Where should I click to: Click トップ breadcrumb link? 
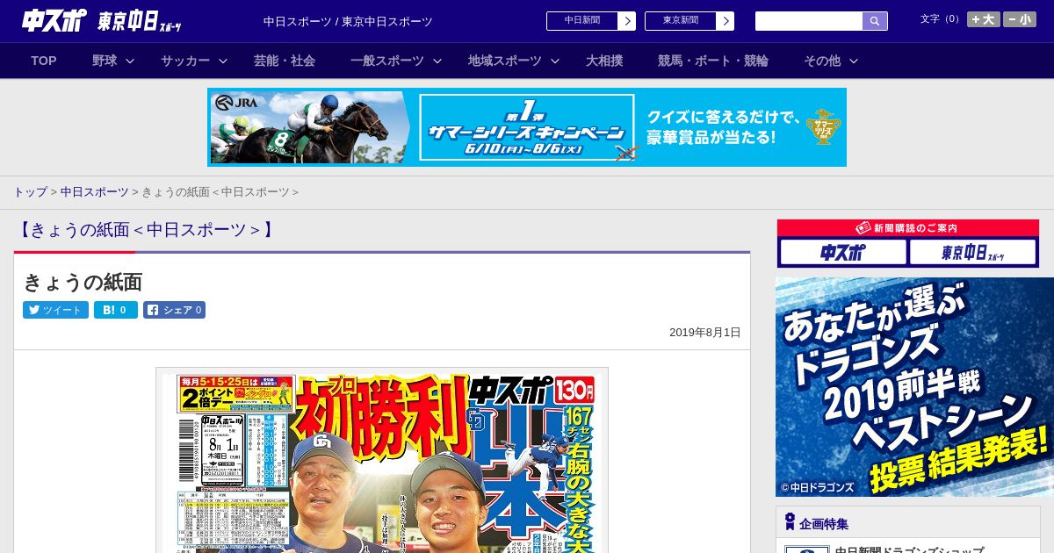[x=30, y=191]
